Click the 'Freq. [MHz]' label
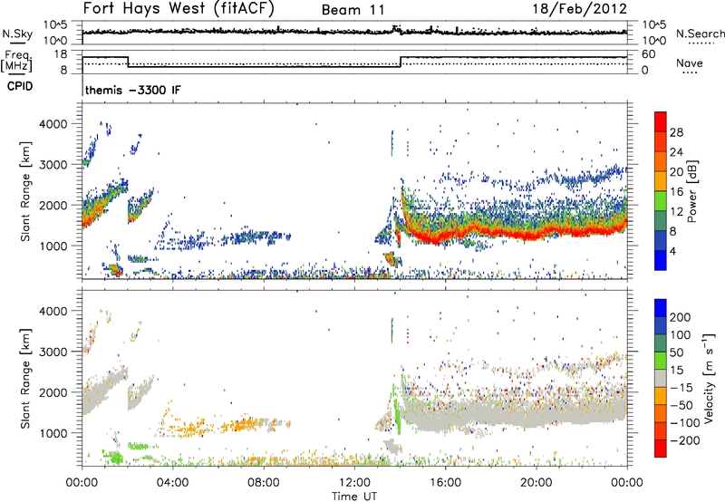 pos(17,61)
